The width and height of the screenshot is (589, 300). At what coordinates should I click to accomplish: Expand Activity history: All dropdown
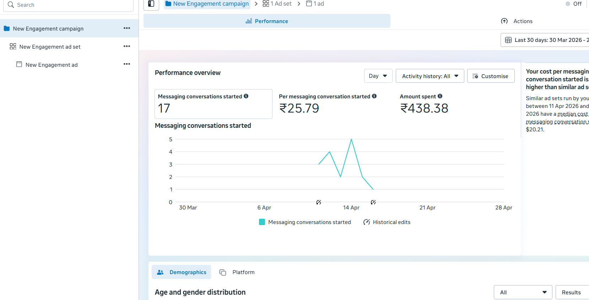coord(430,76)
